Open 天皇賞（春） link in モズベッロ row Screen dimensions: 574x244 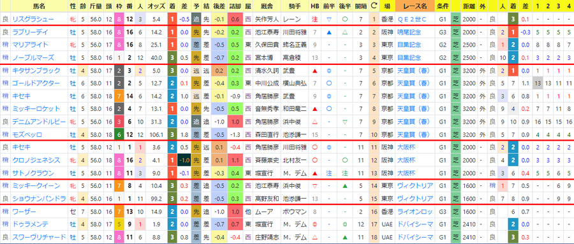414,134
